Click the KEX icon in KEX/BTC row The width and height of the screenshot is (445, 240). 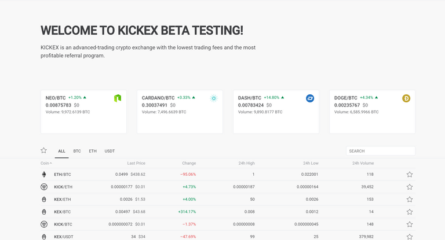[44, 212]
